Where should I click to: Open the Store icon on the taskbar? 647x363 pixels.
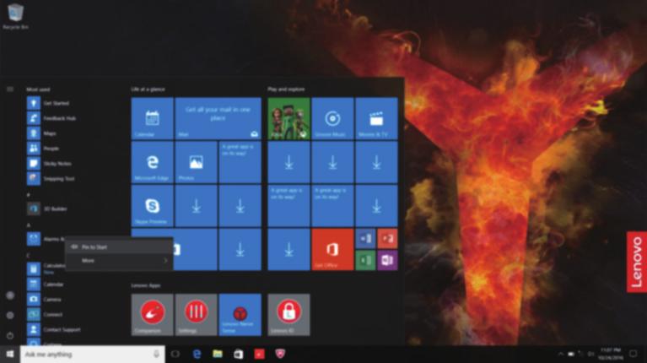239,354
